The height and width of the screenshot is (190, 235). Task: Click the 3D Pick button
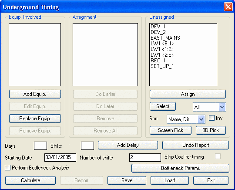(211, 130)
